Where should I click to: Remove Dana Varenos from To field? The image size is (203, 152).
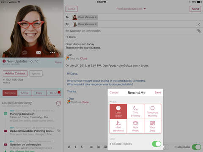(x=96, y=17)
